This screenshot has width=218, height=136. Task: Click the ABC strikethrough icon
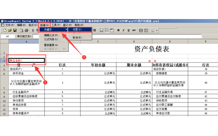point(134,30)
